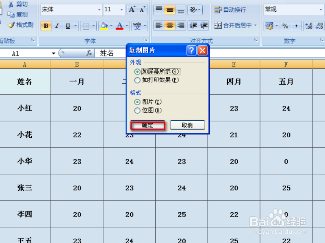Select the 如打印效果 radio button
The width and height of the screenshot is (325, 243).
click(x=137, y=80)
